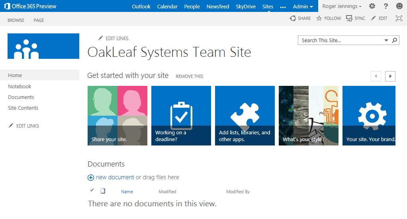Screen dimensions: 407x219
Task: Click the SHARE button
Action: tap(300, 18)
